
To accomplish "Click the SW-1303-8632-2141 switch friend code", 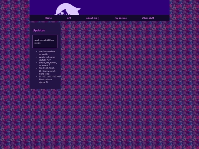I will point(47,71).
